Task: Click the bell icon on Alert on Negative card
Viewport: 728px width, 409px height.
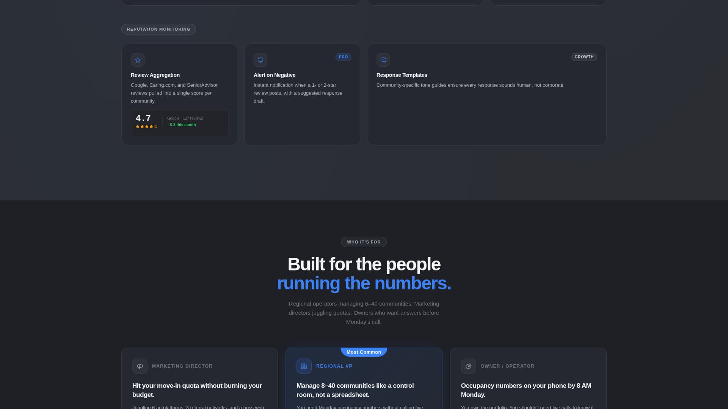Action: coord(260,60)
